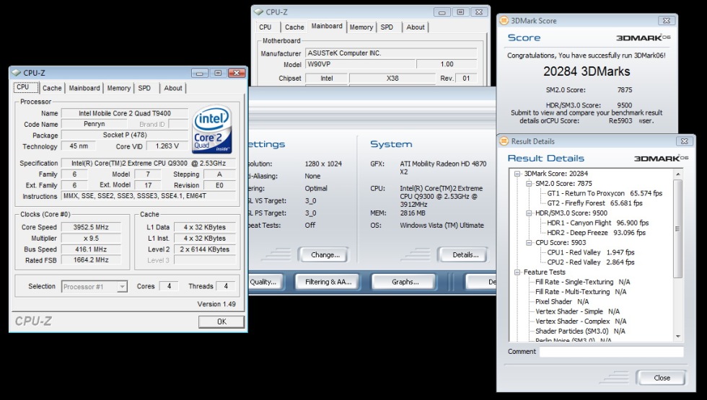Open the SPD tab in back CPU-Z window
Screen dimensions: 707x400
click(x=387, y=27)
